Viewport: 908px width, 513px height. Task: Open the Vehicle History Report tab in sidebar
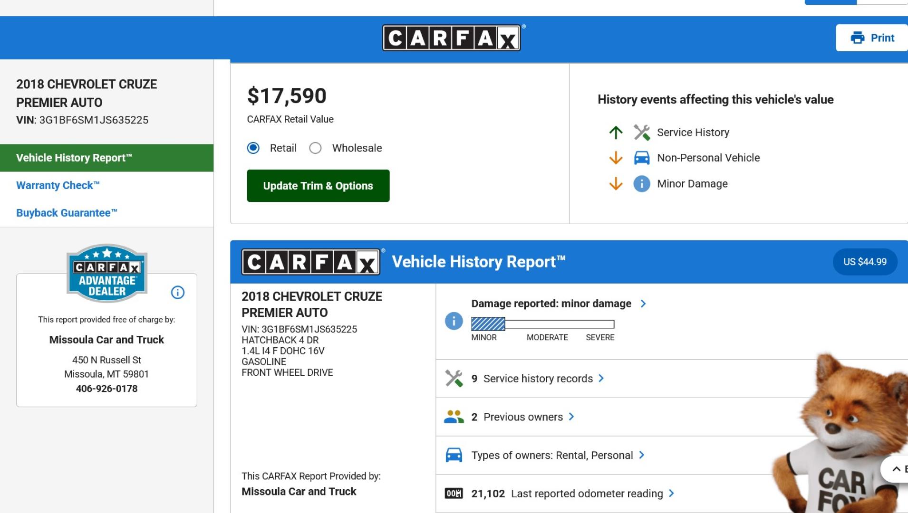pyautogui.click(x=106, y=158)
